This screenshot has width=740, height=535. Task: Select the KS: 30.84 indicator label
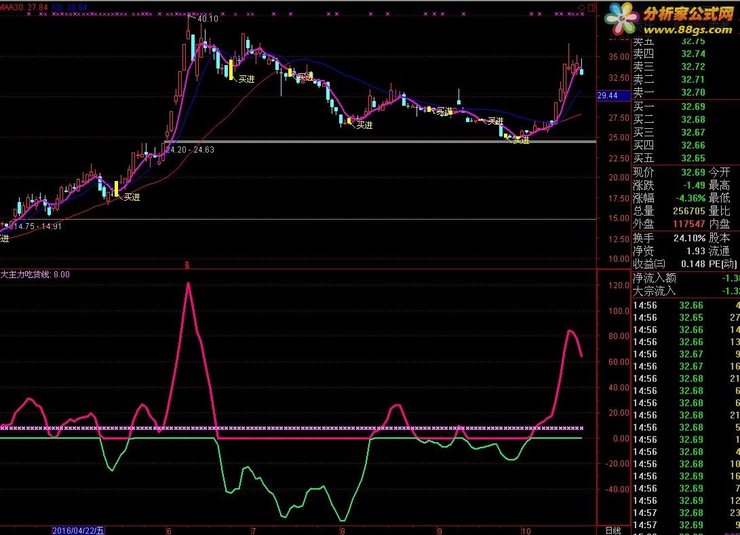[69, 7]
